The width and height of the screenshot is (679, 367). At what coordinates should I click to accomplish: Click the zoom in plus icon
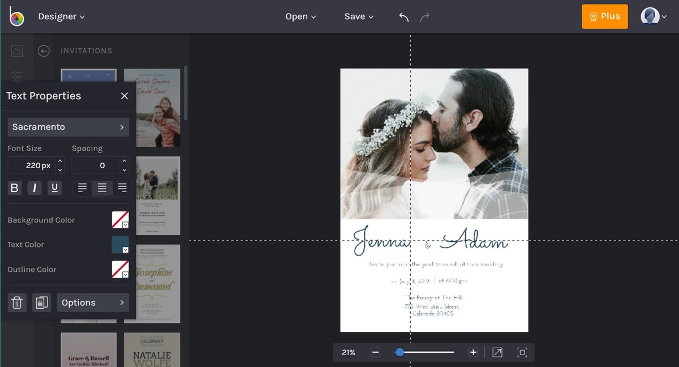473,352
